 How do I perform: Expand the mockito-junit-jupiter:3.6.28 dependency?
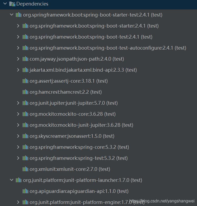[18, 125]
